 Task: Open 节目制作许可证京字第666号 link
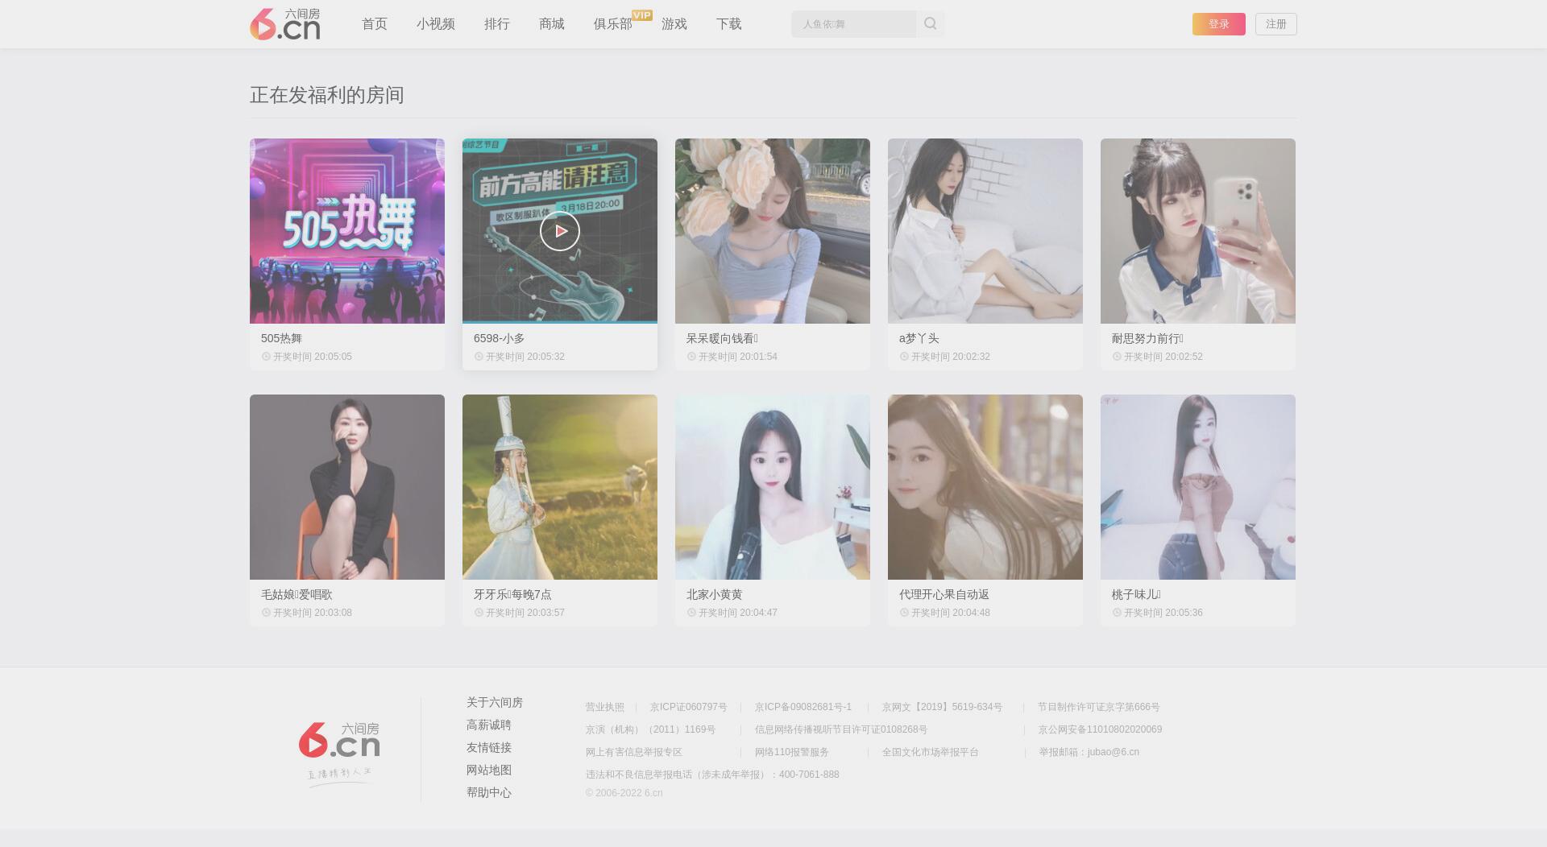tap(1099, 707)
